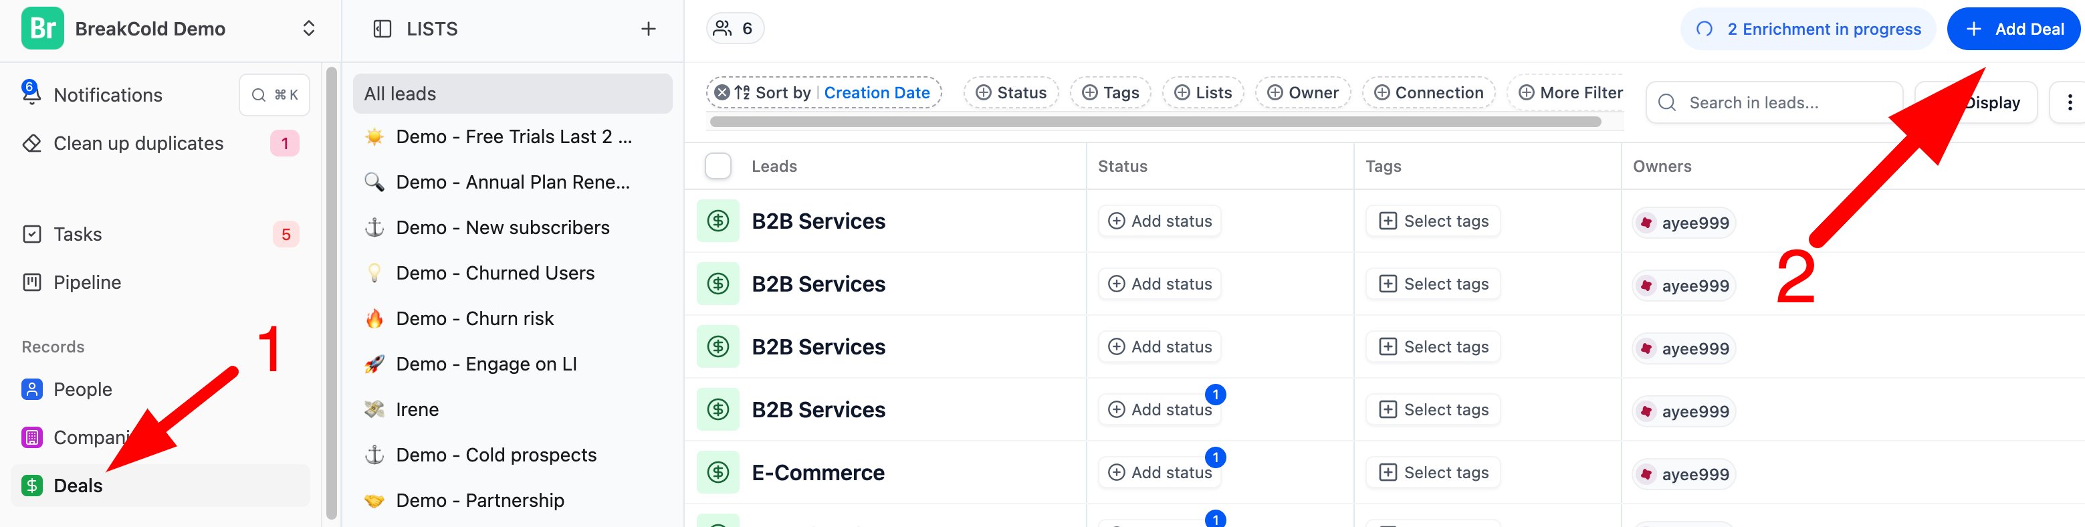Click the fire icon of Churn risk list
The width and height of the screenshot is (2085, 527).
point(374,318)
